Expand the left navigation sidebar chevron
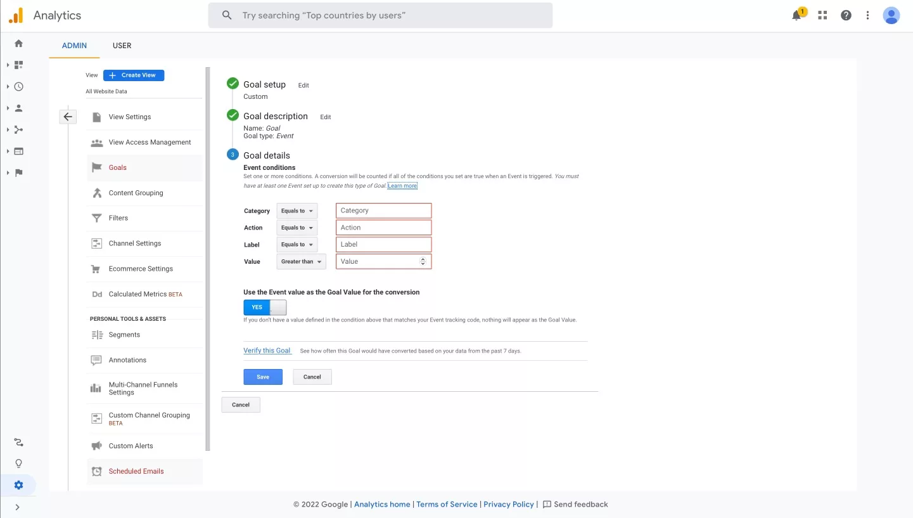The width and height of the screenshot is (913, 518). point(17,507)
